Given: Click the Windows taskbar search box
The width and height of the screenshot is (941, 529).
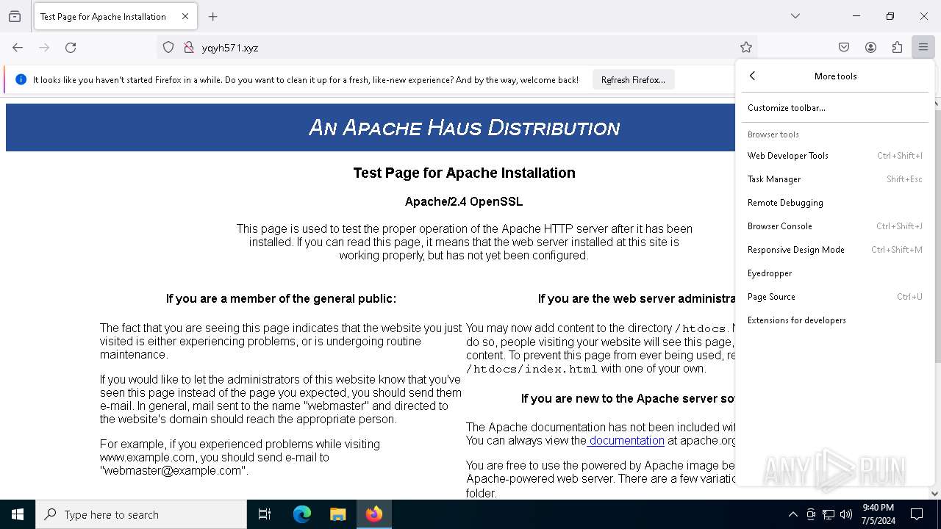Looking at the screenshot, I should click(x=141, y=514).
